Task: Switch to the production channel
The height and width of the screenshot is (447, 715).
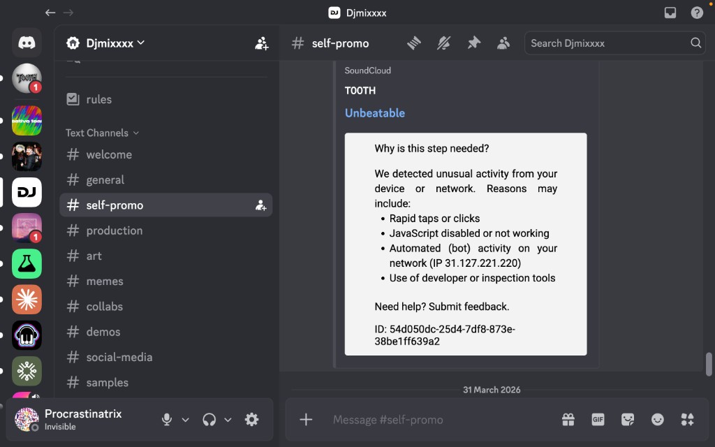Action: pos(114,230)
